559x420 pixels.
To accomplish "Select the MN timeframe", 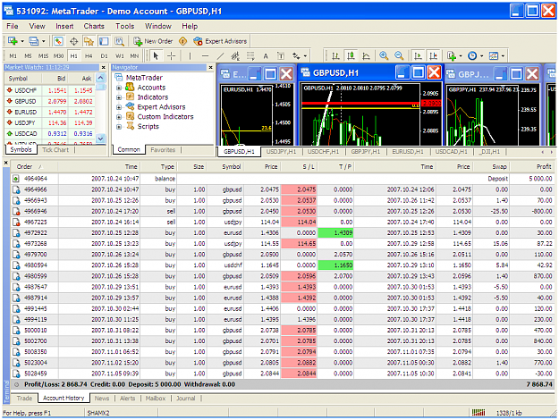I will [134, 56].
